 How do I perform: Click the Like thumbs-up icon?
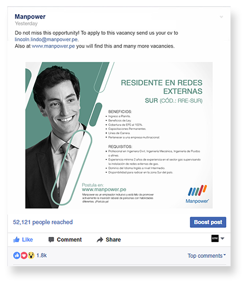[x=16, y=239]
